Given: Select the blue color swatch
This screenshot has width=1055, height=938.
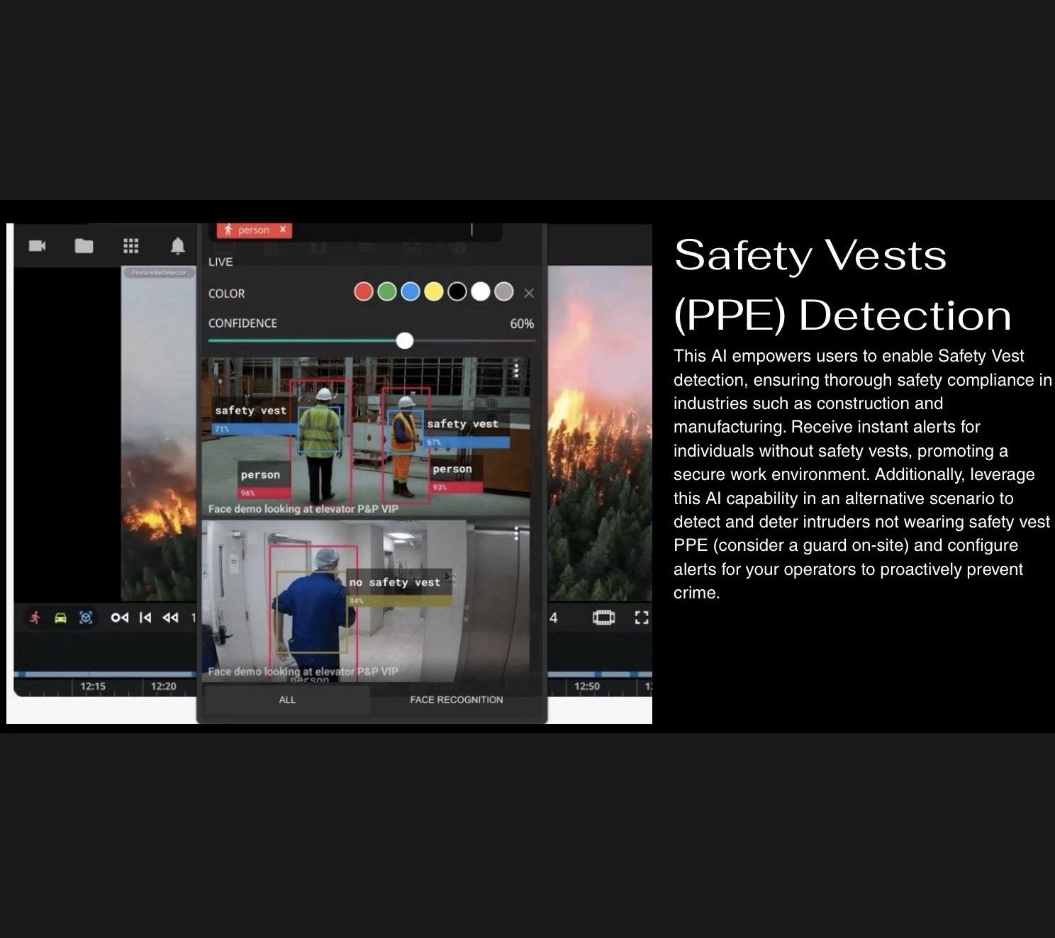Looking at the screenshot, I should [x=411, y=291].
